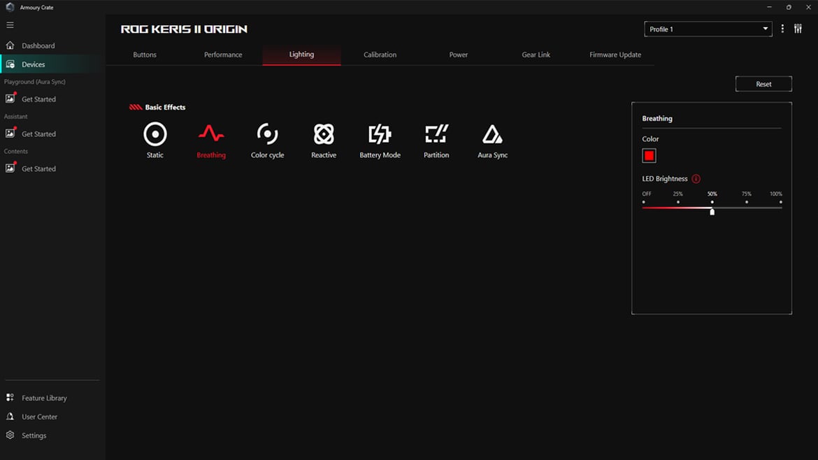Choose the Aura Sync effect icon
Image resolution: width=818 pixels, height=460 pixels.
tap(492, 134)
